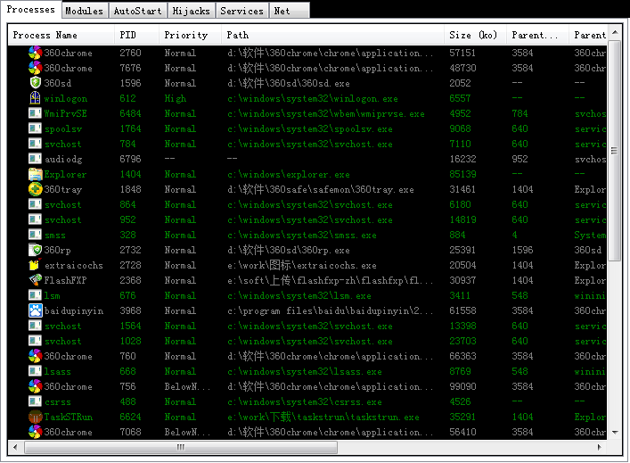Click the lsass process icon
This screenshot has width=630, height=463.
[x=36, y=371]
